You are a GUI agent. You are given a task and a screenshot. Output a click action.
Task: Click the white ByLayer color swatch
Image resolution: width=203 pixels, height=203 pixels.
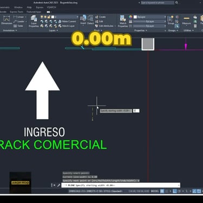click(x=135, y=17)
